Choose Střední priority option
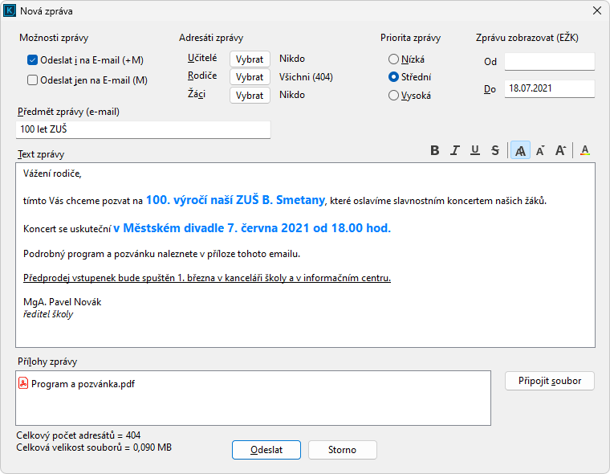Image resolution: width=610 pixels, height=474 pixels. (x=393, y=77)
